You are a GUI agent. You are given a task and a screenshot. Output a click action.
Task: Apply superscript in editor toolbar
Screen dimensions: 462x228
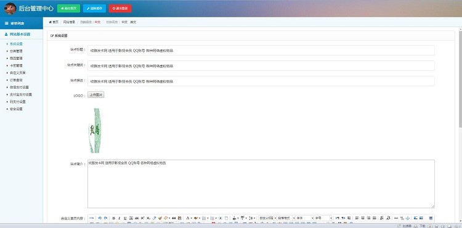[x=142, y=218]
